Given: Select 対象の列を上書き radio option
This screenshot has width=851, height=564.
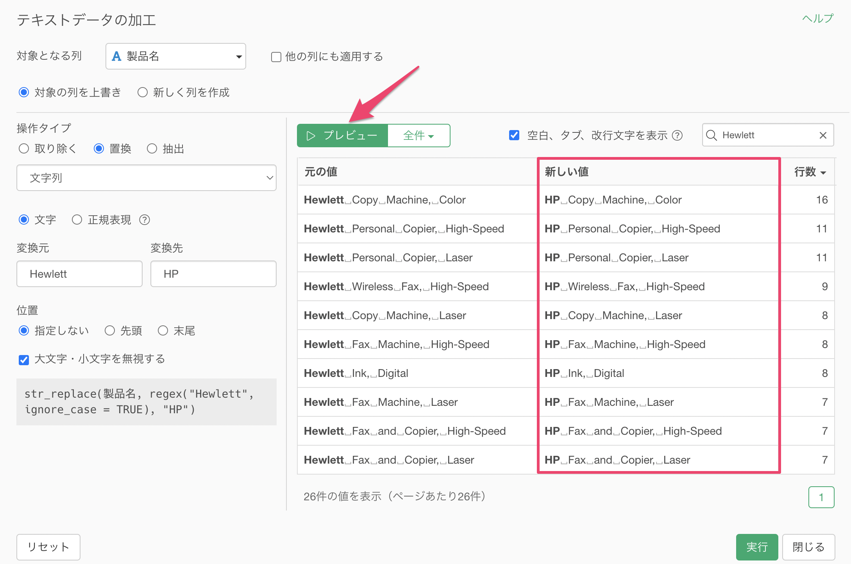Looking at the screenshot, I should (x=24, y=92).
